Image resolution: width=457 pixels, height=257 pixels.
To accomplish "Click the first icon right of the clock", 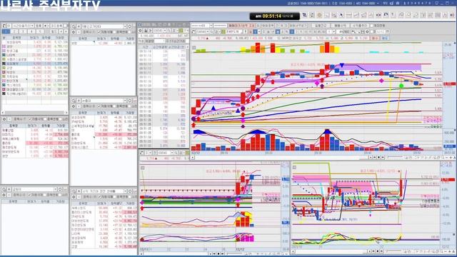I will tap(305, 15).
